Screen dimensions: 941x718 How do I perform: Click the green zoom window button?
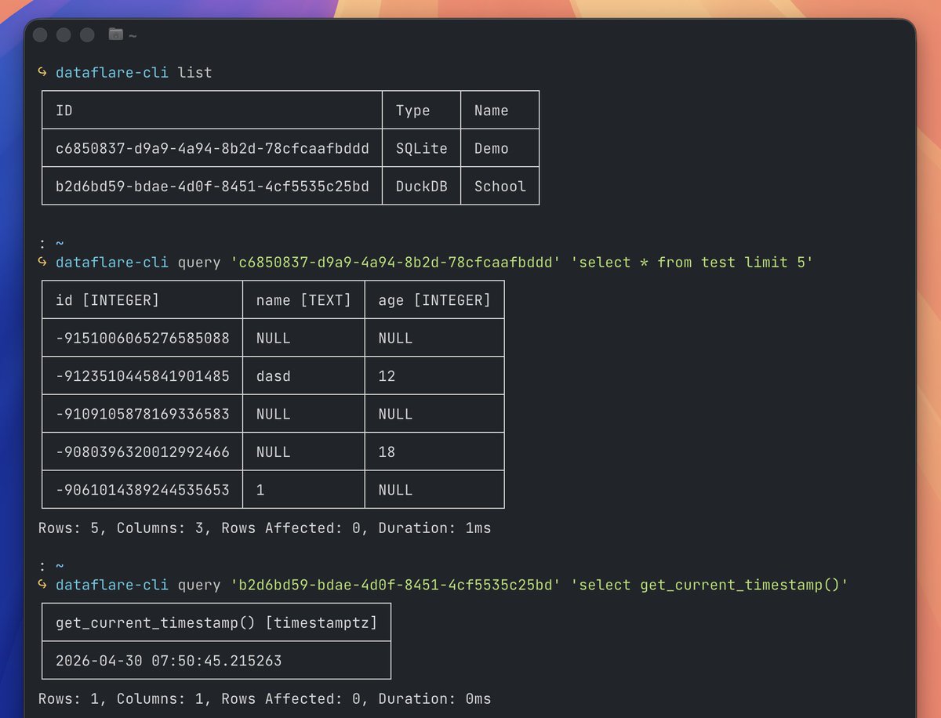87,34
